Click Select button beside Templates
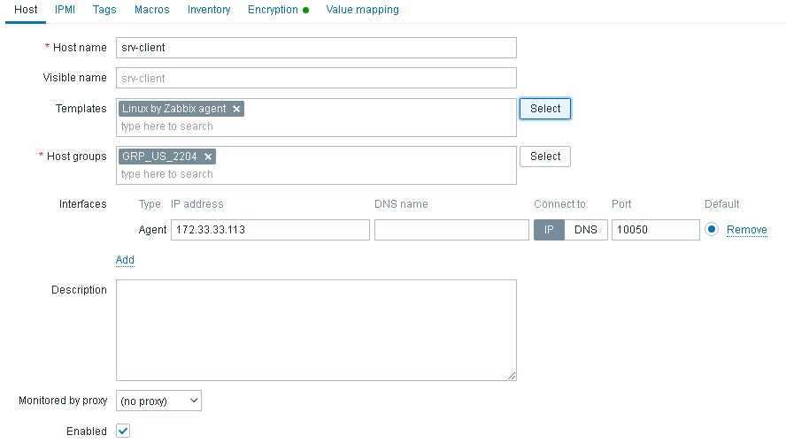This screenshot has height=443, width=786. [x=545, y=109]
